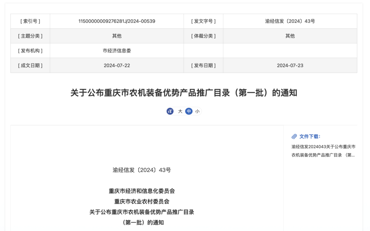Click the 文件下载 heading
The image size is (370, 231).
point(310,136)
